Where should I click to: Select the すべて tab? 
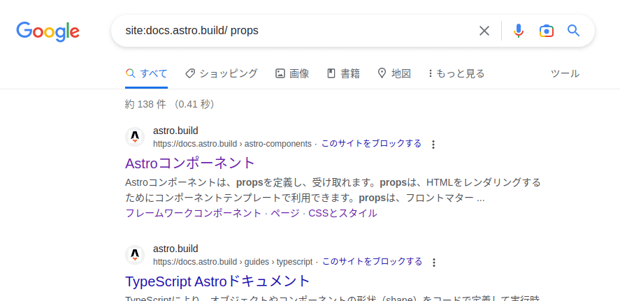146,73
